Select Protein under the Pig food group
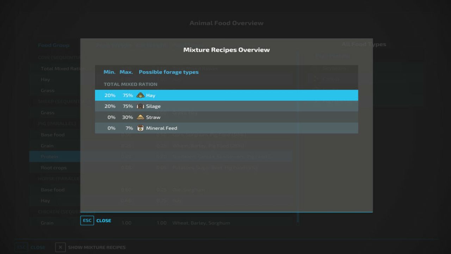Image resolution: width=451 pixels, height=254 pixels. (50, 156)
